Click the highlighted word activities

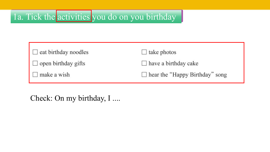click(x=74, y=17)
